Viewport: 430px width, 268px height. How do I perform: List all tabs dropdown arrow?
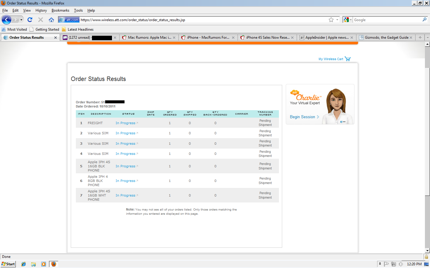tap(428, 38)
